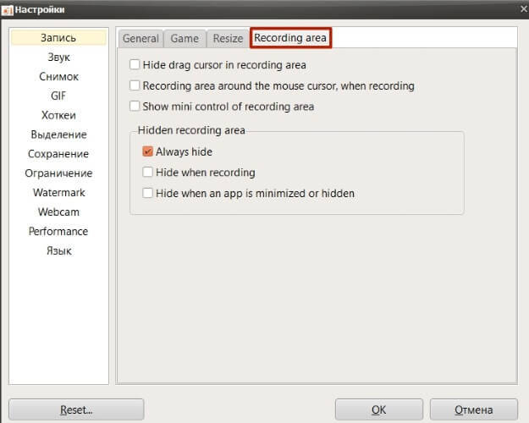The image size is (529, 423).
Task: Check Hide when an app is minimized
Action: 147,193
